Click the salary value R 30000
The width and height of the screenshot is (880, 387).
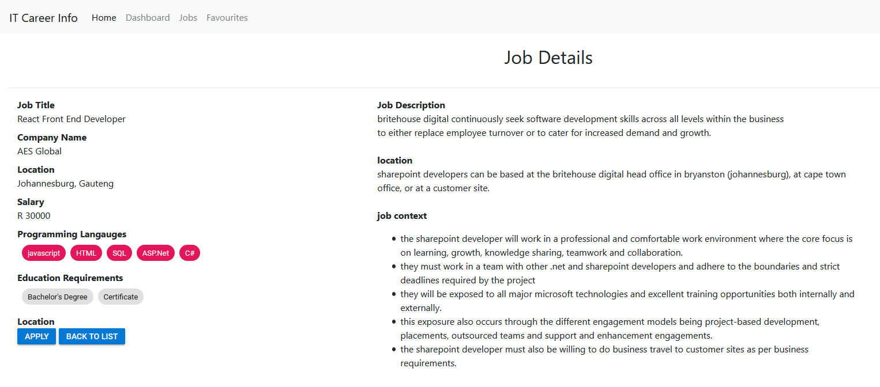click(33, 215)
